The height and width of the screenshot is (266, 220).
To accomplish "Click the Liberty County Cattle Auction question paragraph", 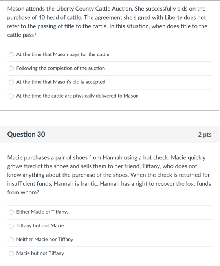I will tap(107, 22).
